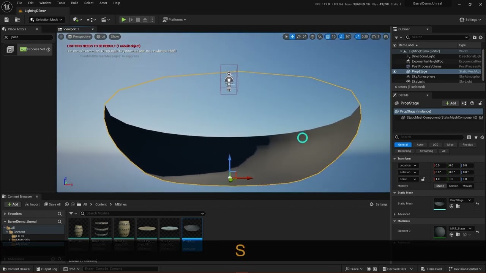
Task: Change grid snap value 10
Action: coord(334,37)
